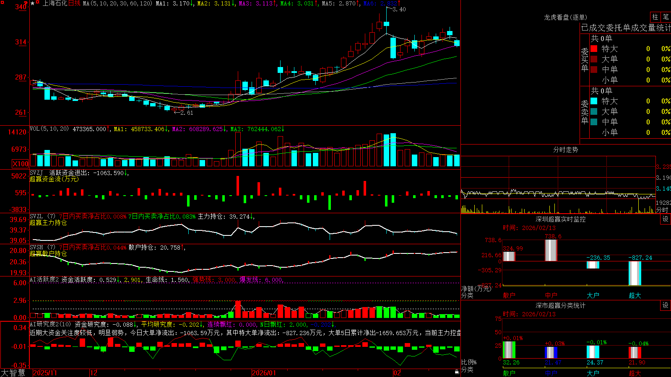
Task: Click the -236.35 大户 bar in real-time monitor
Action: click(x=593, y=265)
